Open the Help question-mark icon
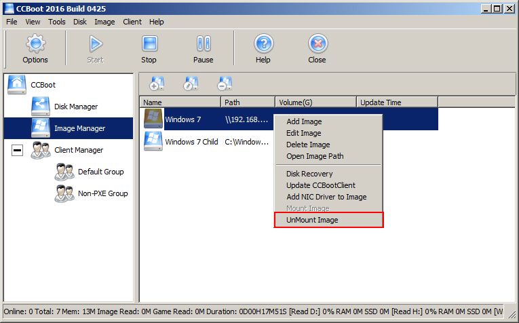 (x=264, y=43)
